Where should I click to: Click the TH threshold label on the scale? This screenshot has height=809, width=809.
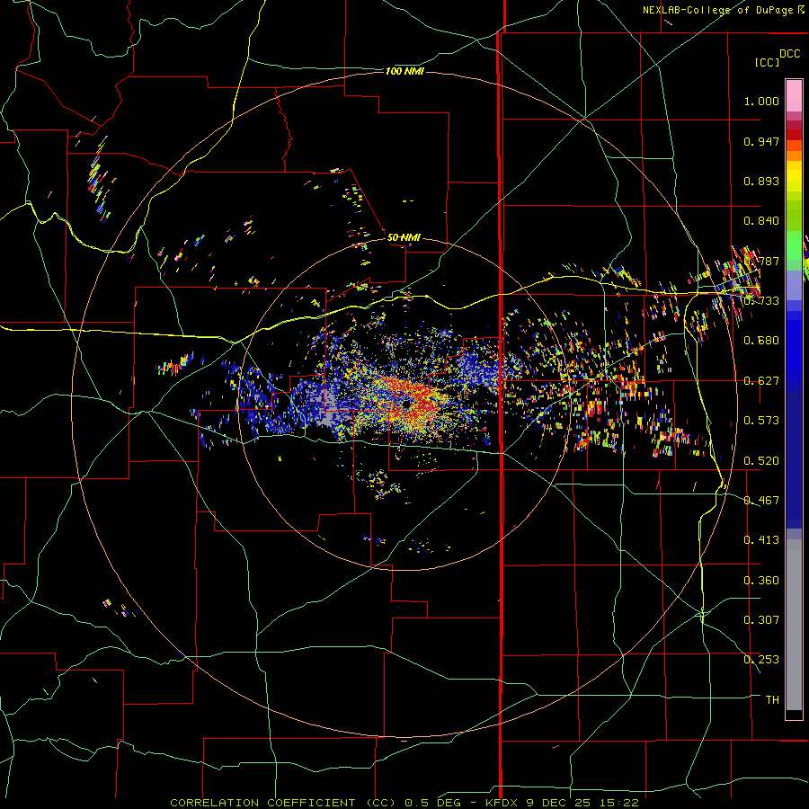[772, 700]
